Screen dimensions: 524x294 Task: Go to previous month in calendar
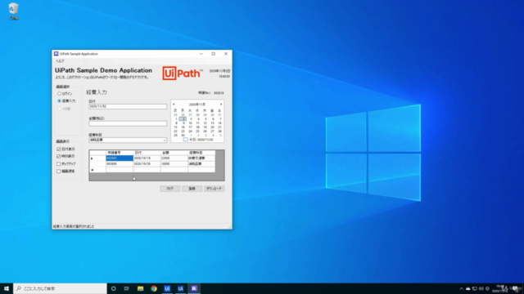[174, 105]
